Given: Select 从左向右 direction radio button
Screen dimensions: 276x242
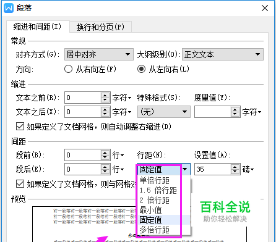Looking at the screenshot, I should coord(141,69).
